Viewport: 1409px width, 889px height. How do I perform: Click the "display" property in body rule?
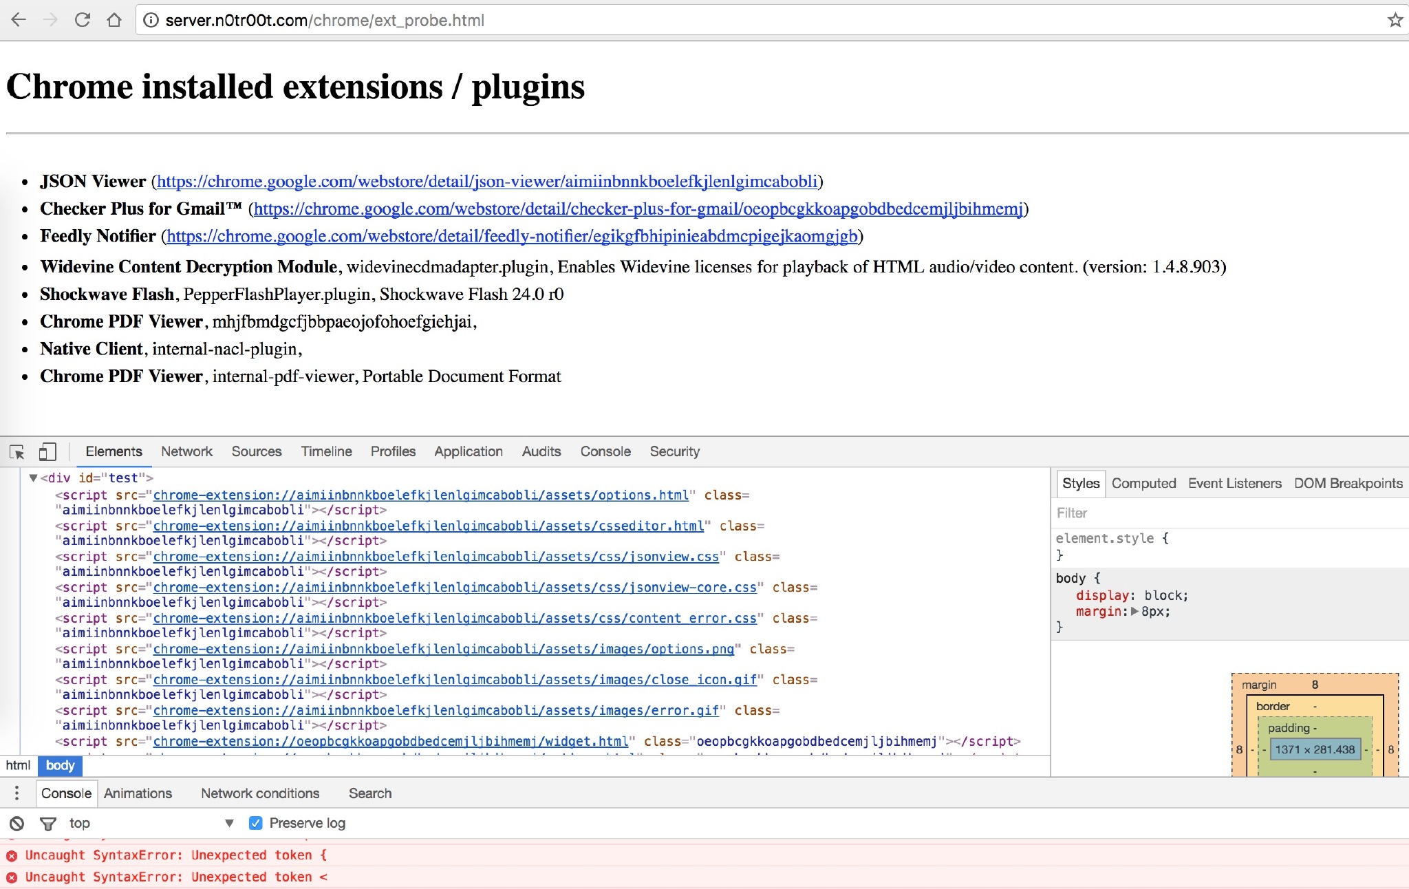pos(1101,596)
